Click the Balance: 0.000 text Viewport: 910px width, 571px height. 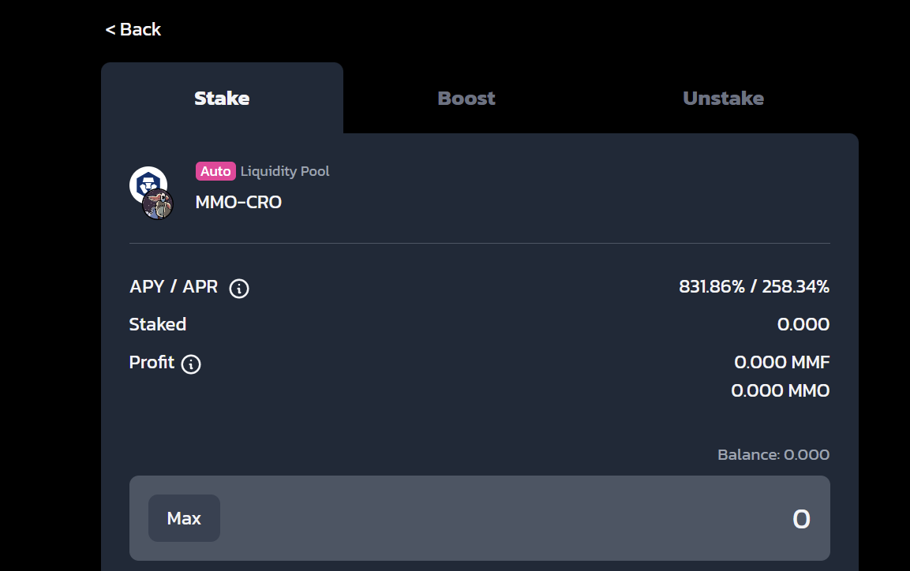click(773, 454)
